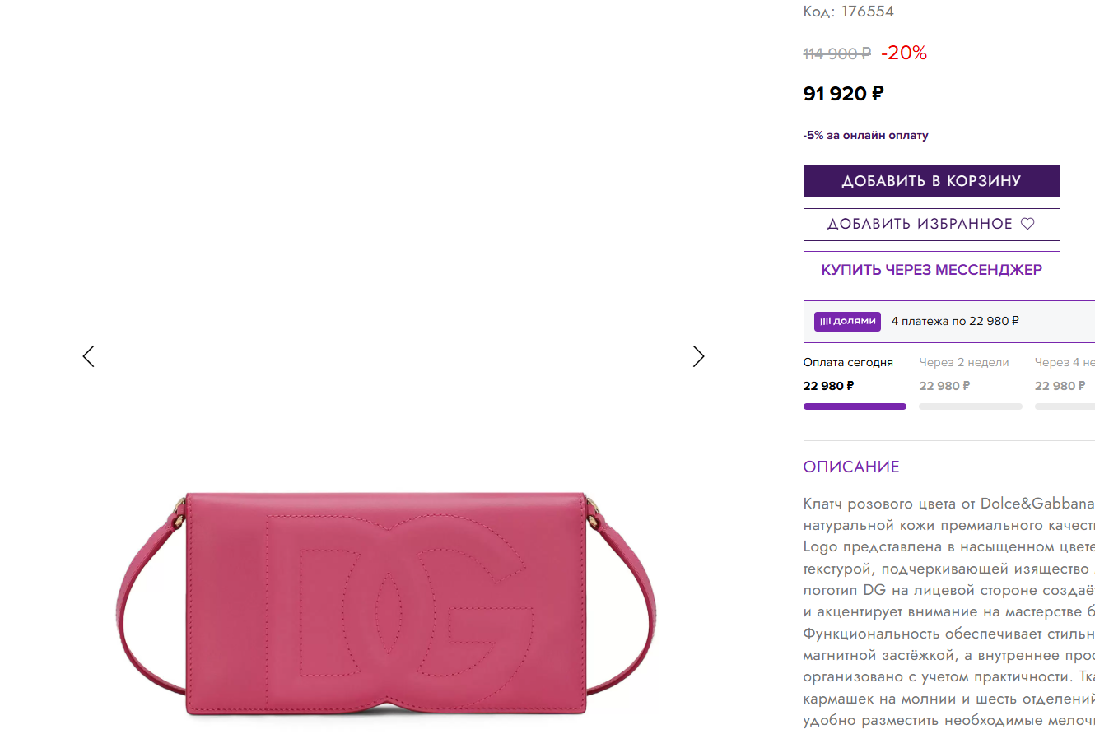Add the clutch to cart with Добавить в корзину
1095x734 pixels.
pyautogui.click(x=931, y=181)
